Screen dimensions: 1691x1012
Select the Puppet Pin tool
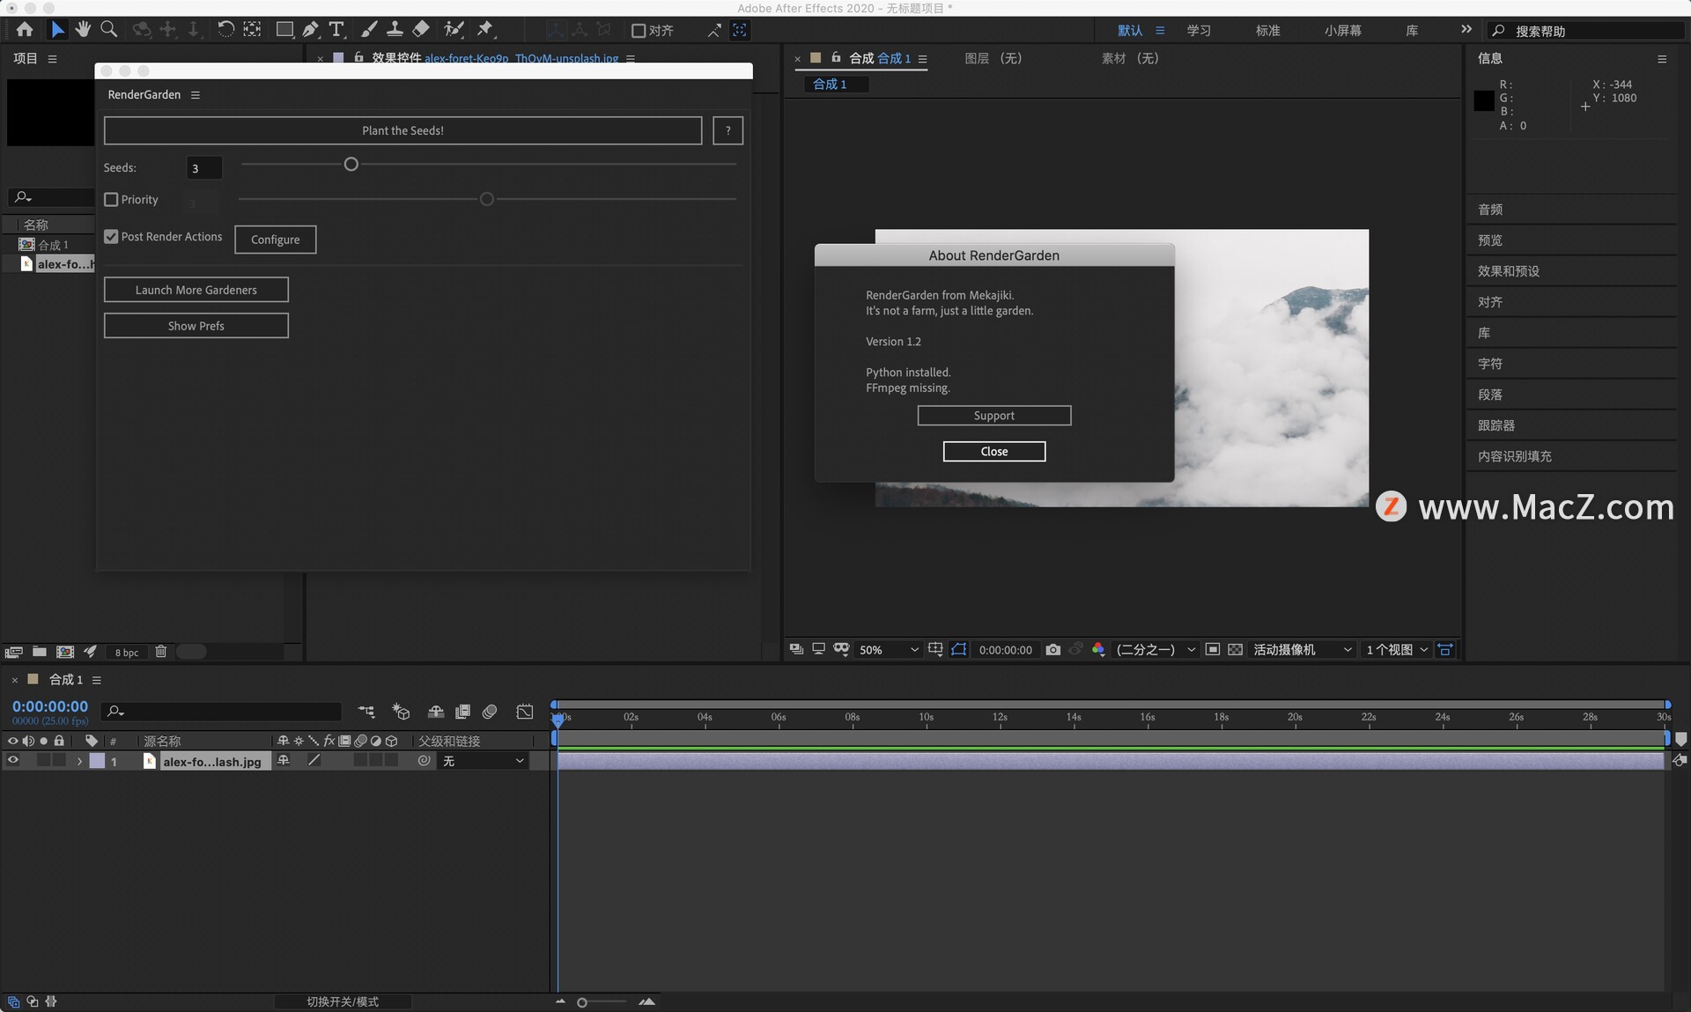(x=485, y=30)
